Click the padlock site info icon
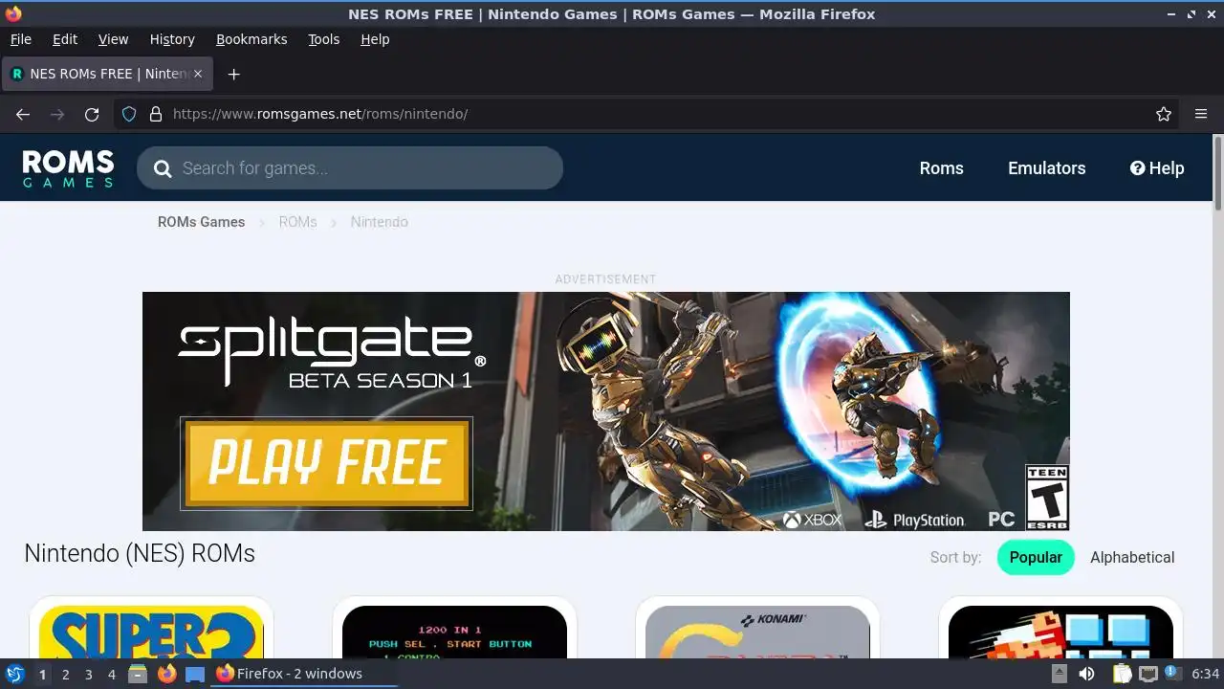1224x689 pixels. [x=156, y=114]
